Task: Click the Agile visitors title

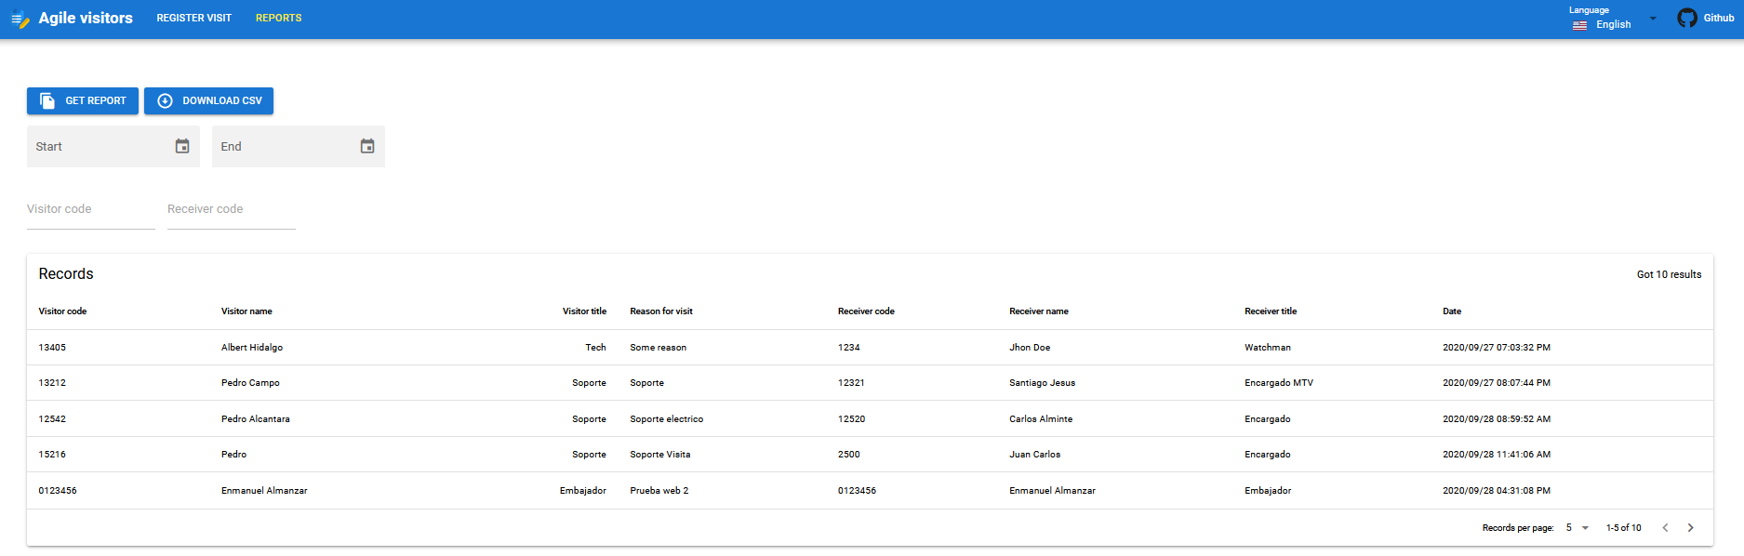Action: coord(86,18)
